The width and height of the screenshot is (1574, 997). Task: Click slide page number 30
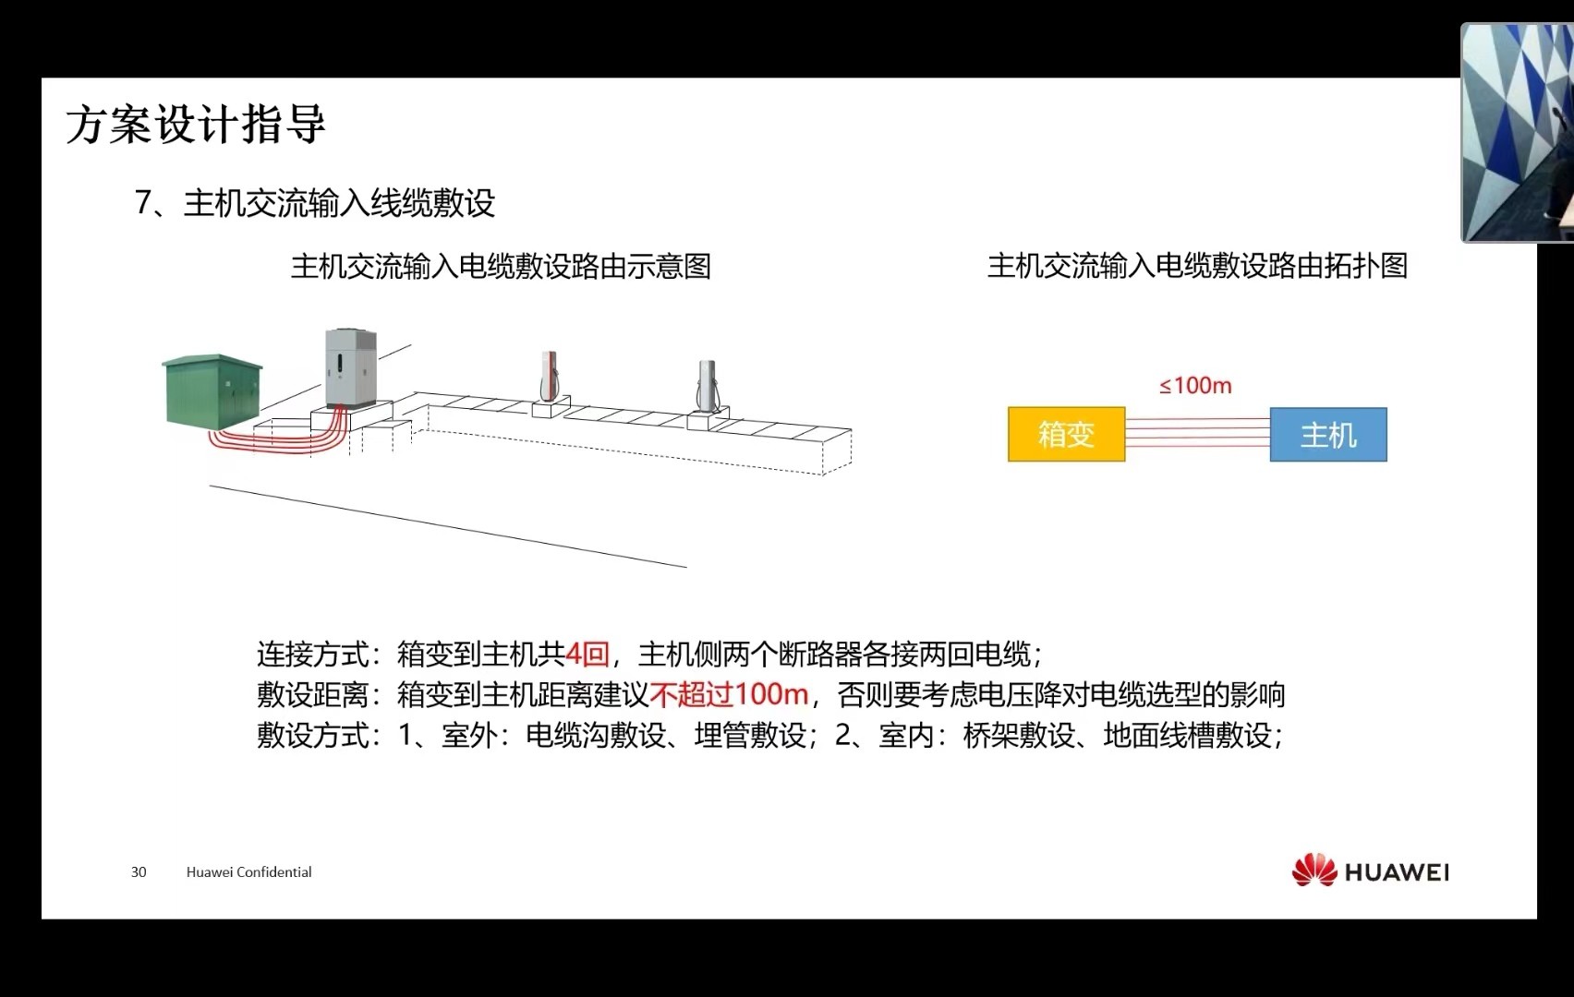tap(139, 872)
